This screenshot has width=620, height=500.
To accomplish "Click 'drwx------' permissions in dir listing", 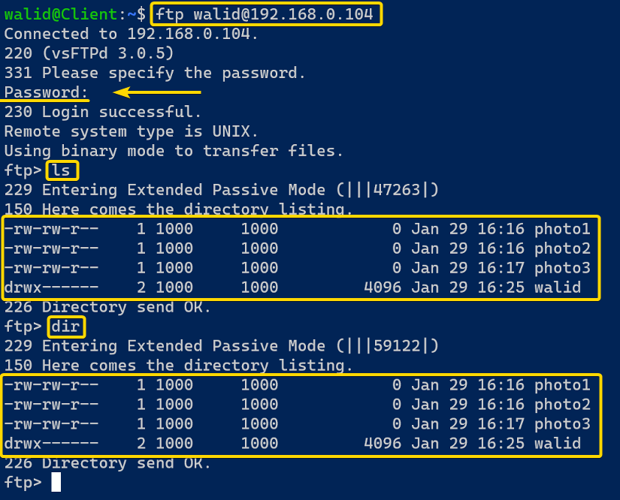I will [51, 444].
